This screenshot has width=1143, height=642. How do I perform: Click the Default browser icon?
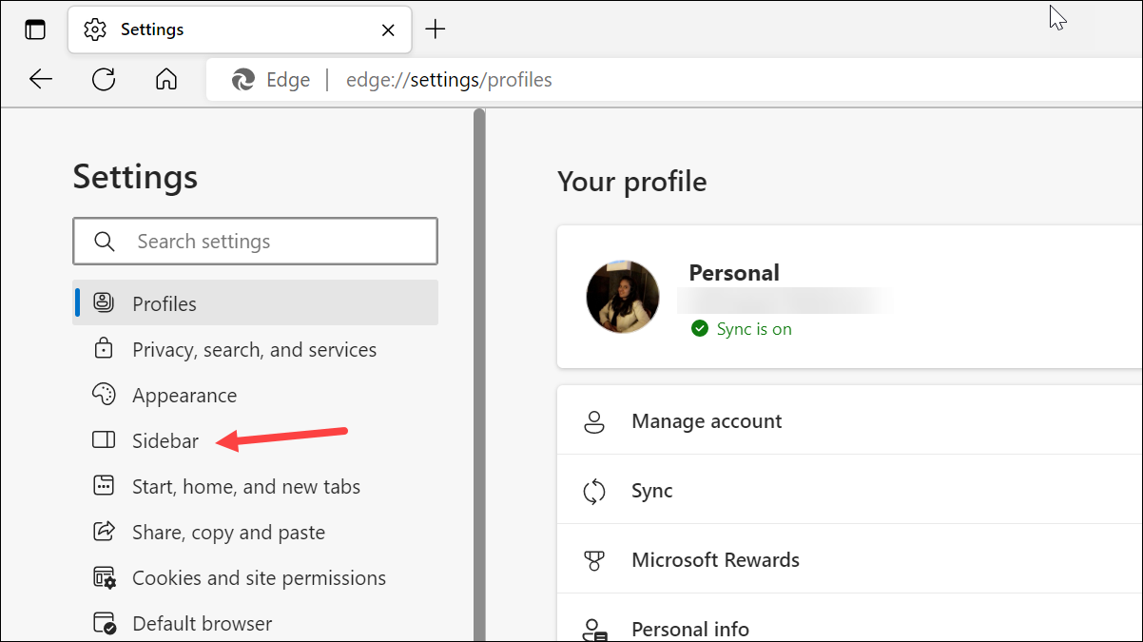pos(104,623)
